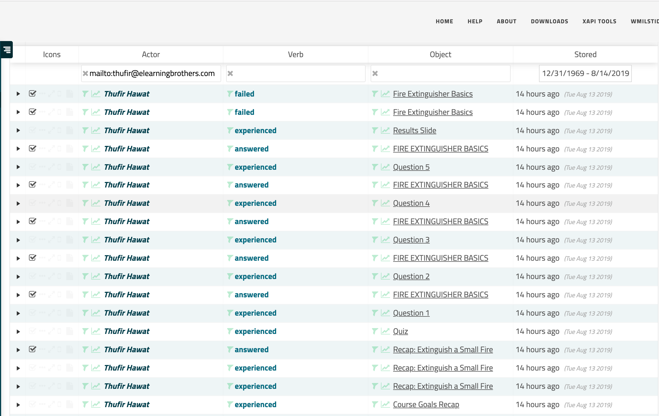Image resolution: width=659 pixels, height=416 pixels.
Task: Click the filter funnel next to Question 5
Action: pos(375,167)
